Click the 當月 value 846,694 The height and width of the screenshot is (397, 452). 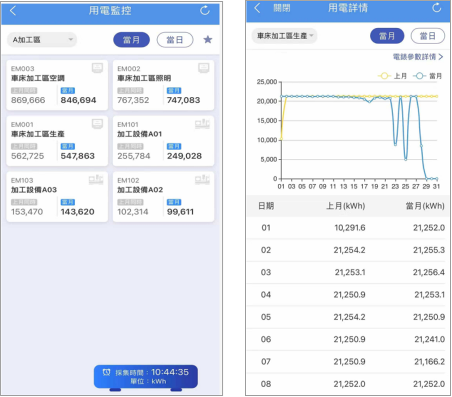[x=78, y=100]
